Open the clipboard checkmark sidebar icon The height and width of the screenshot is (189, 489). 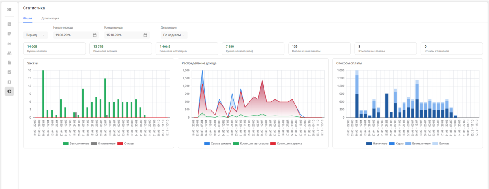[9, 72]
